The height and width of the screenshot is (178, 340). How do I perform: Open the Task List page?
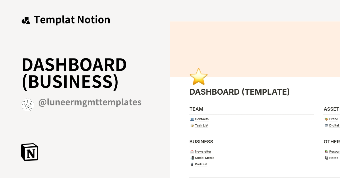[201, 125]
